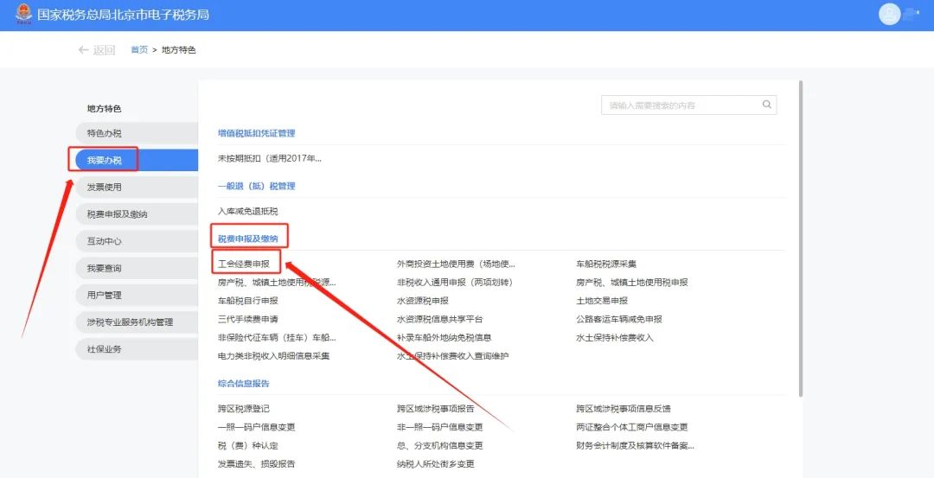Screen dimensions: 934x478
Task: Open 用户管理 in the left menu
Action: tap(105, 296)
